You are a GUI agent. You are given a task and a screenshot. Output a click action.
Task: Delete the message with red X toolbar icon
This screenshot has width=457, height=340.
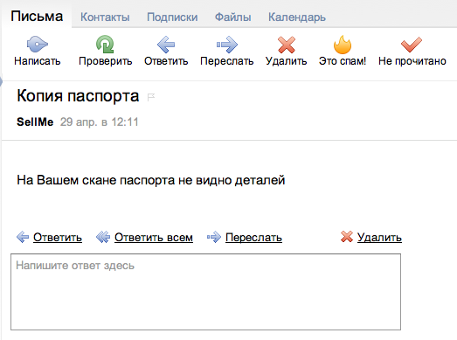click(287, 45)
